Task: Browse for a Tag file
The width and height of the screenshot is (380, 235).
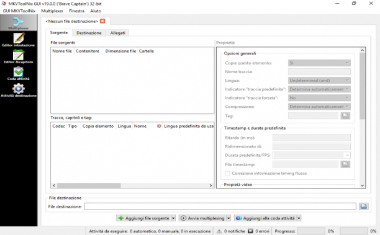Action: [x=345, y=116]
